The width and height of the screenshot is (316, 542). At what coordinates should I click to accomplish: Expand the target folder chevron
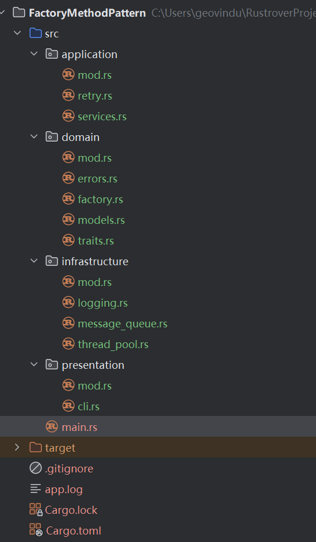pyautogui.click(x=17, y=447)
